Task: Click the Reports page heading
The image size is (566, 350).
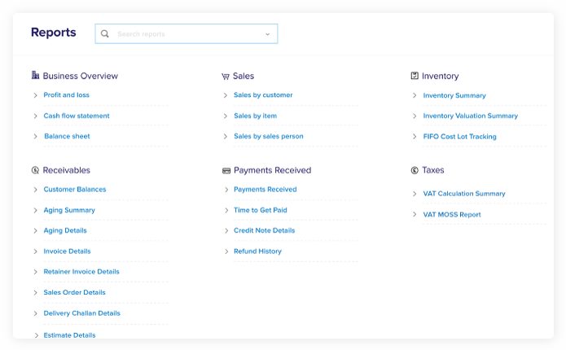Action: (54, 33)
